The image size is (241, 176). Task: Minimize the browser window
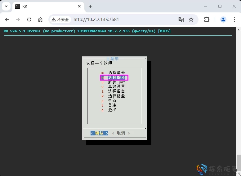point(206,6)
